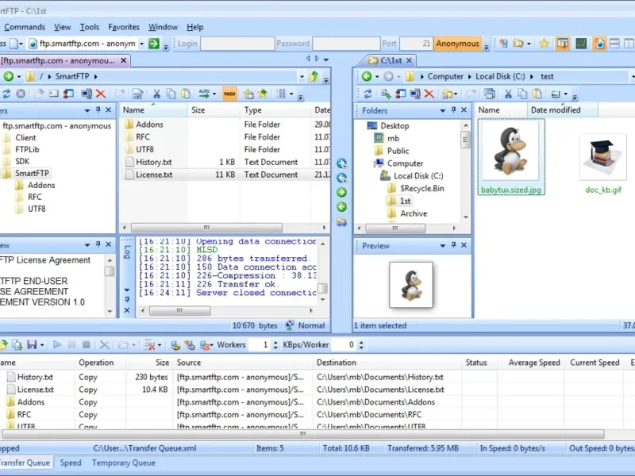635x476 pixels.
Task: Toggle the orange remote preview icon in the main toolbar
Action: [599, 44]
